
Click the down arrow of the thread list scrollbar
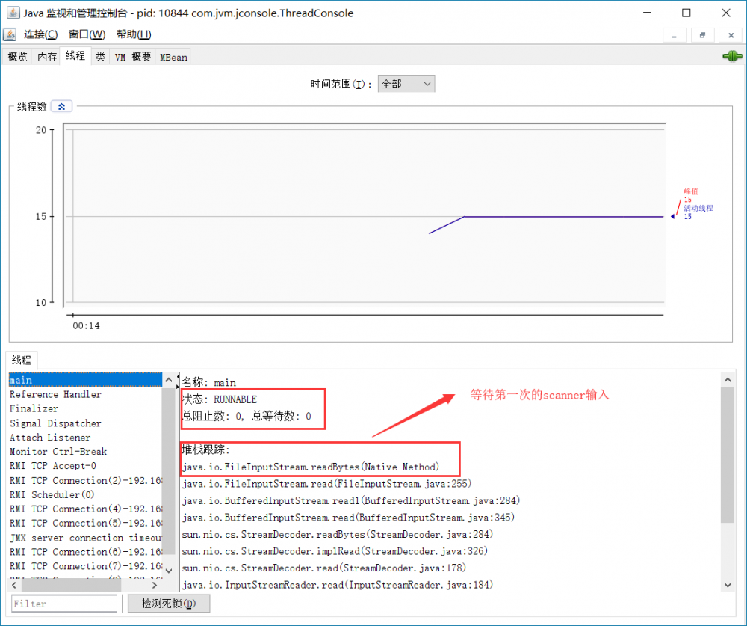[x=169, y=569]
